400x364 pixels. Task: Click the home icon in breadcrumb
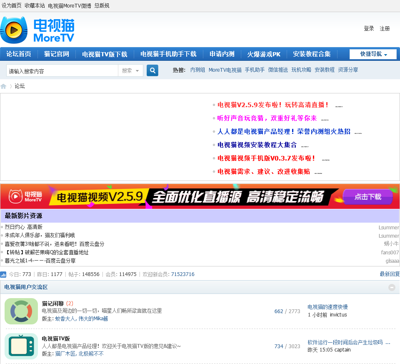[x=3, y=86]
